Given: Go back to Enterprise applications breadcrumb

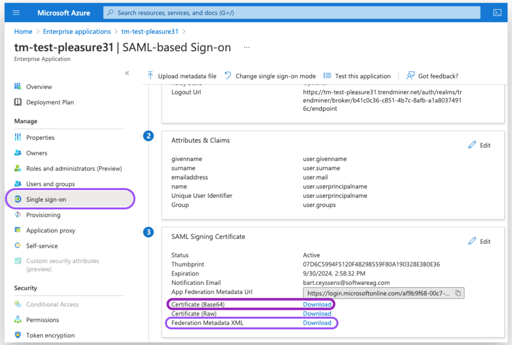Looking at the screenshot, I should pos(77,31).
